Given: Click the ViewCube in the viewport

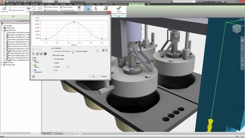Looking at the screenshot, I should [237, 29].
